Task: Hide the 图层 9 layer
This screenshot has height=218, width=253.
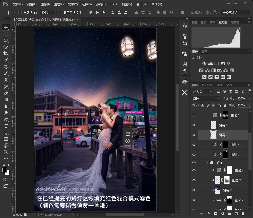Action: coord(194,125)
